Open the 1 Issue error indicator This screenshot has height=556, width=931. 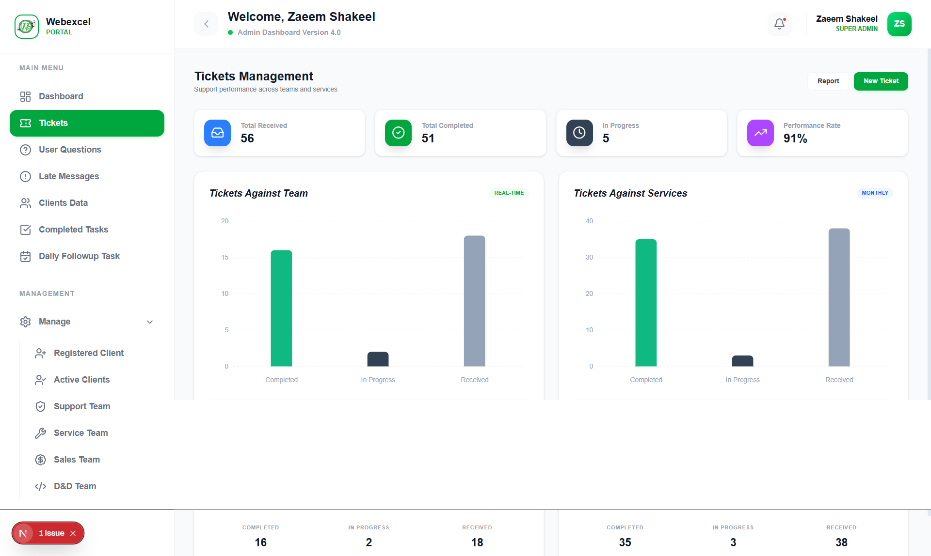(51, 533)
